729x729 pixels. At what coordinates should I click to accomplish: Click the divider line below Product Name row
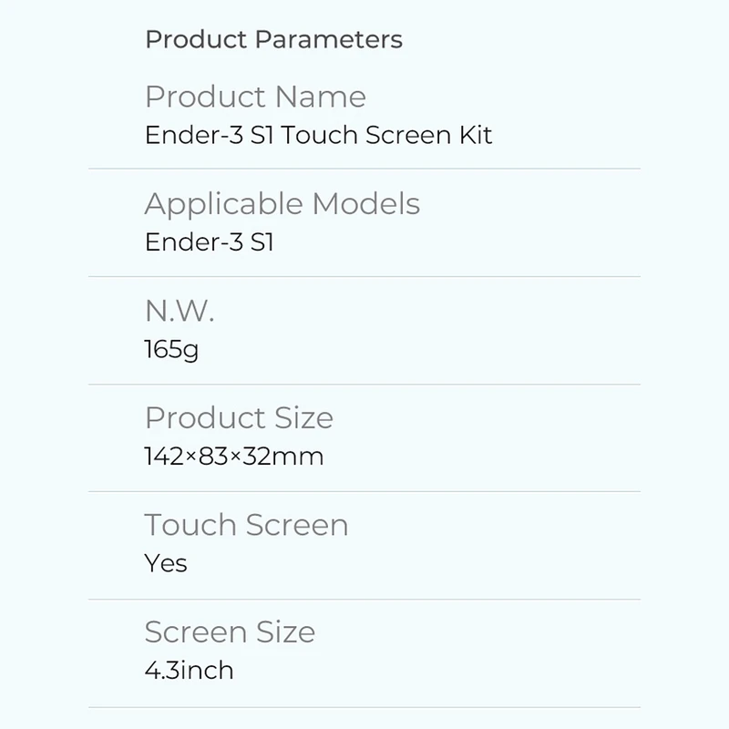(x=364, y=169)
